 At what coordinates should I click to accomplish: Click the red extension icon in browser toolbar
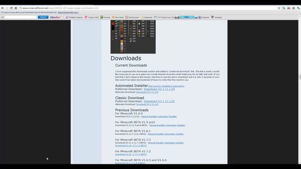[x=288, y=8]
